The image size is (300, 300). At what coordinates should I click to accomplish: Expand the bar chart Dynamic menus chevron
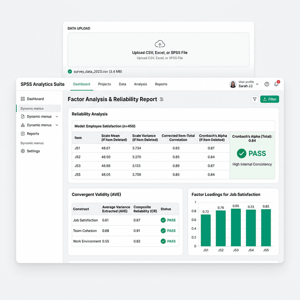point(57,125)
